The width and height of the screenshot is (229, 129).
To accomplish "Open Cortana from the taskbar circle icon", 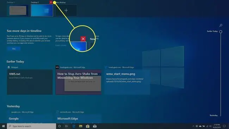I will point(60,126).
